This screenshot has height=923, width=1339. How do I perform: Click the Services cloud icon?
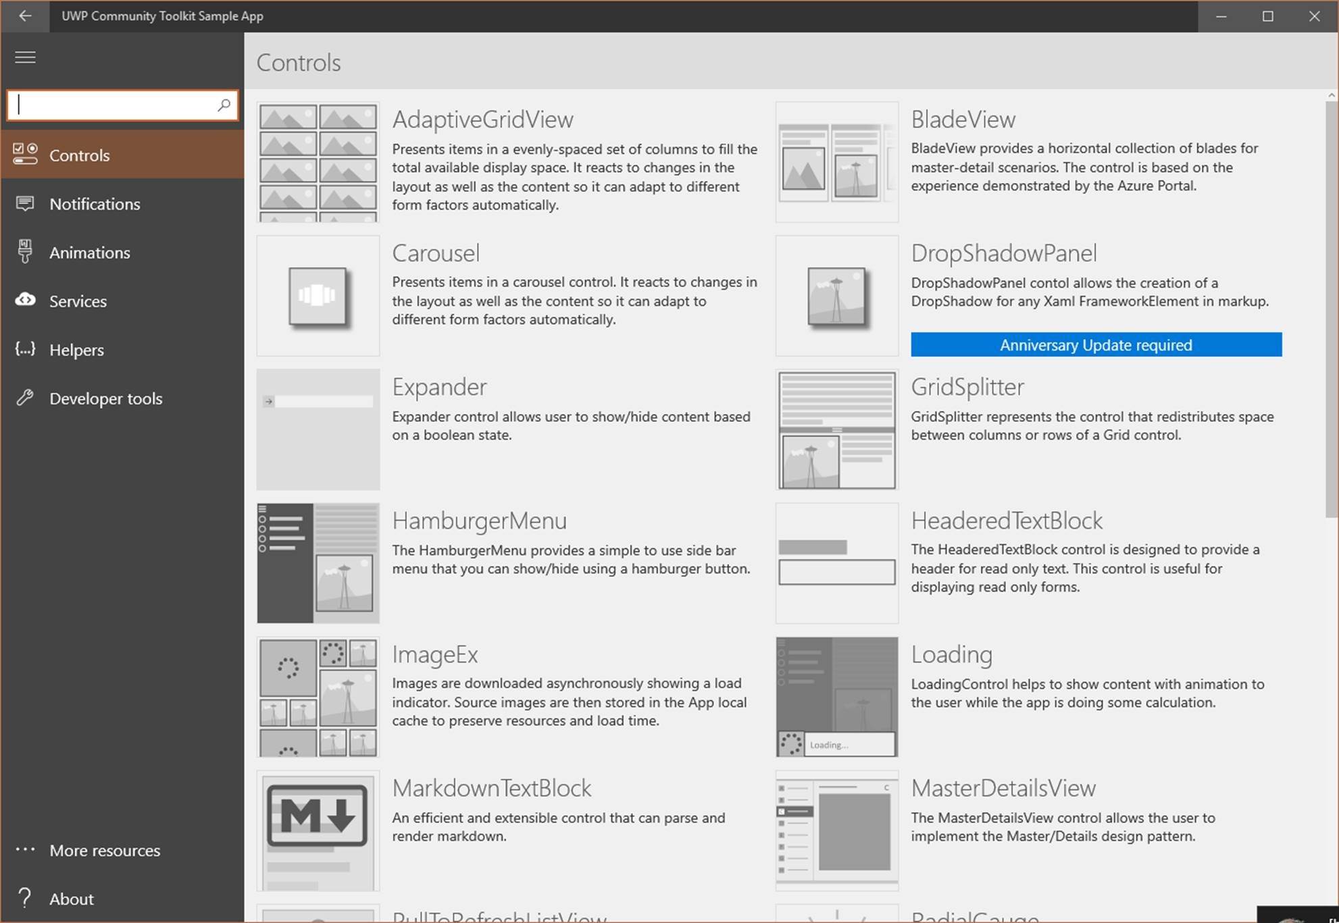click(25, 300)
